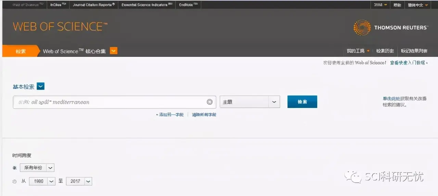Clear the search box with the X icon

(x=210, y=102)
